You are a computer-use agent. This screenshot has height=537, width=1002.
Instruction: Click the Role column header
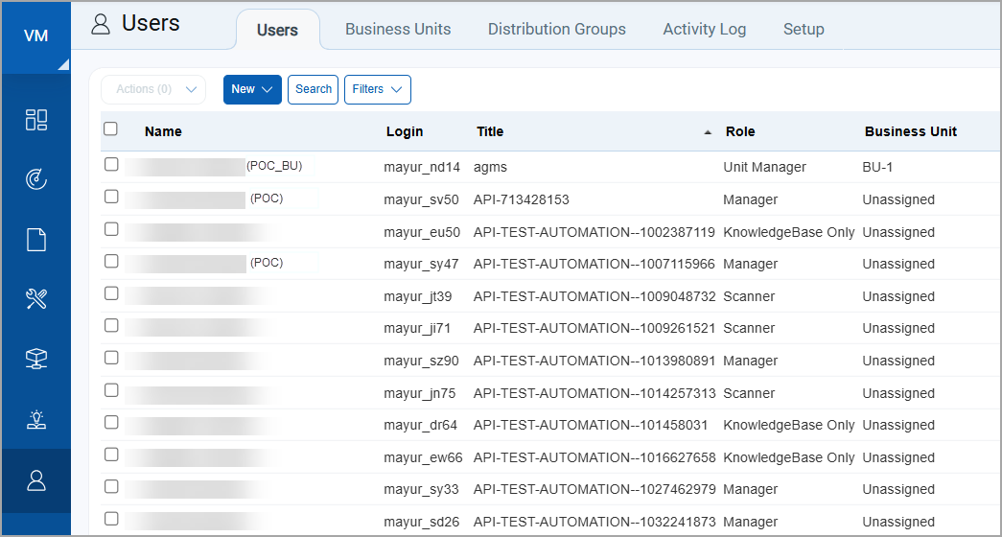[740, 131]
